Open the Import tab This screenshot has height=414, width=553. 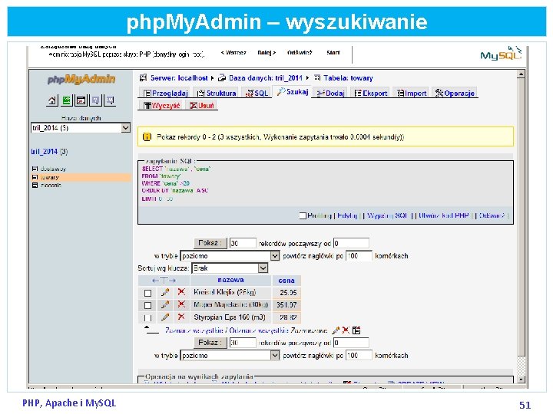coord(412,94)
